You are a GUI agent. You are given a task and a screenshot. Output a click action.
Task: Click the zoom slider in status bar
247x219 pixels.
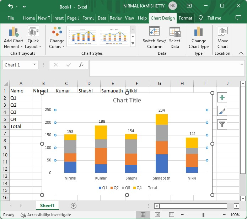click(203, 215)
